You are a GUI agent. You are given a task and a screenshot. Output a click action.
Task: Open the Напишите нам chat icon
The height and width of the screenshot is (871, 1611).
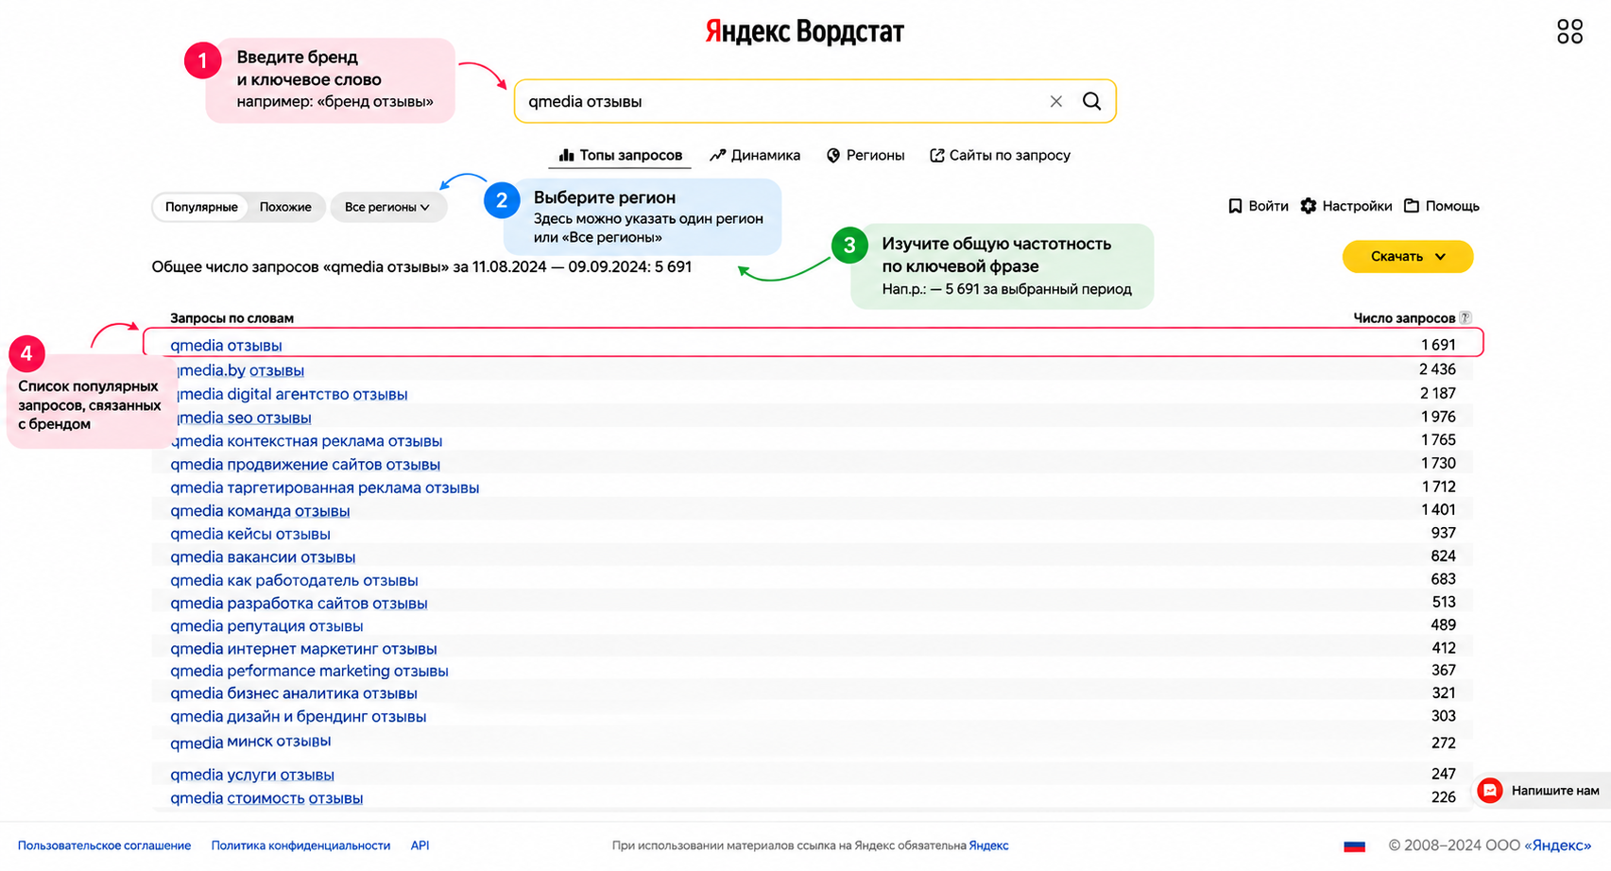pos(1490,791)
